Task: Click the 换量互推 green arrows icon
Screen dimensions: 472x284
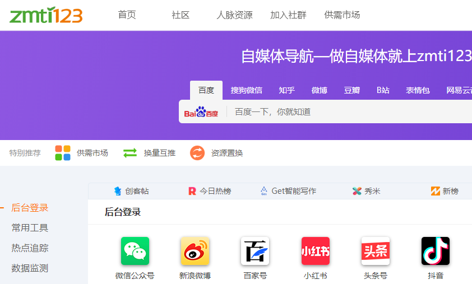Action: point(130,153)
